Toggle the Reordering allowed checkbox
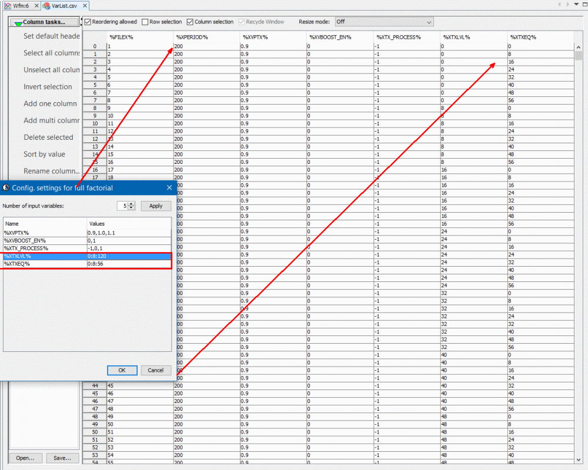This screenshot has height=470, width=588. [x=88, y=22]
